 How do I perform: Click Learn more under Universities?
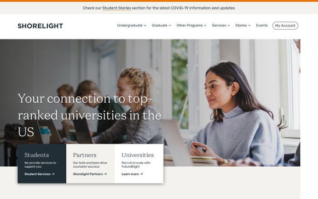pyautogui.click(x=130, y=174)
